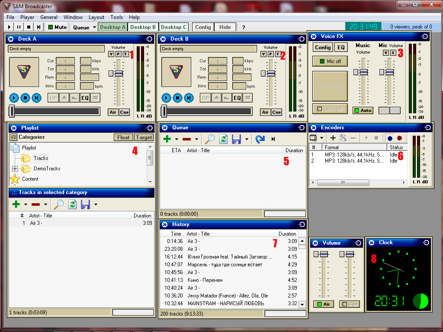Click the Deck A play button

point(14,98)
